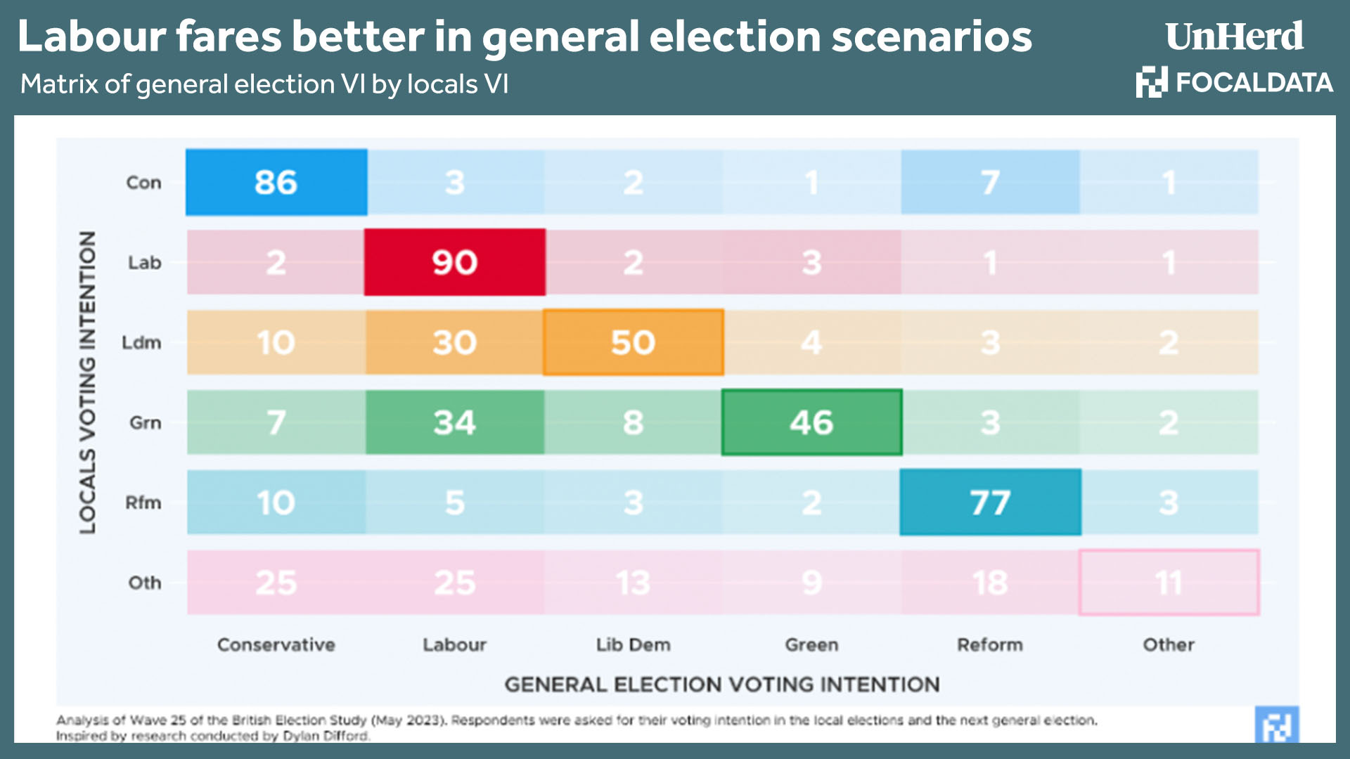Click the small Focaldata icon at bottom right
This screenshot has width=1350, height=759.
click(x=1276, y=725)
